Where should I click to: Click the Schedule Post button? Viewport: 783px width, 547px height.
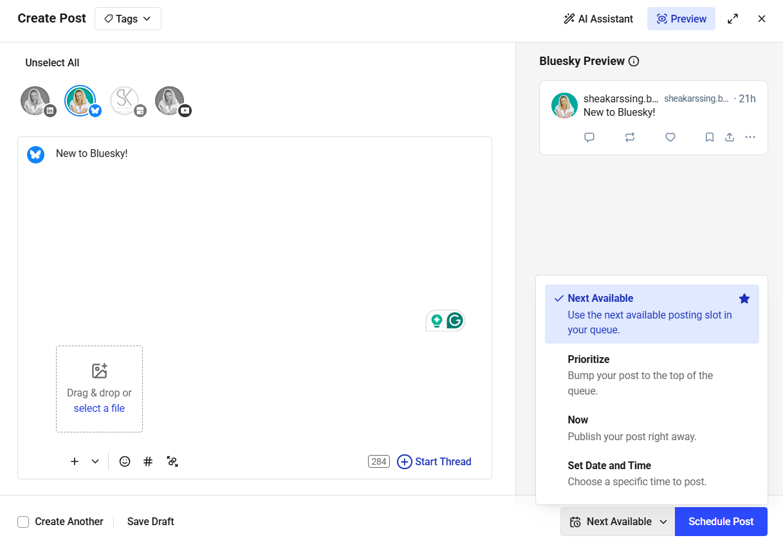coord(721,521)
